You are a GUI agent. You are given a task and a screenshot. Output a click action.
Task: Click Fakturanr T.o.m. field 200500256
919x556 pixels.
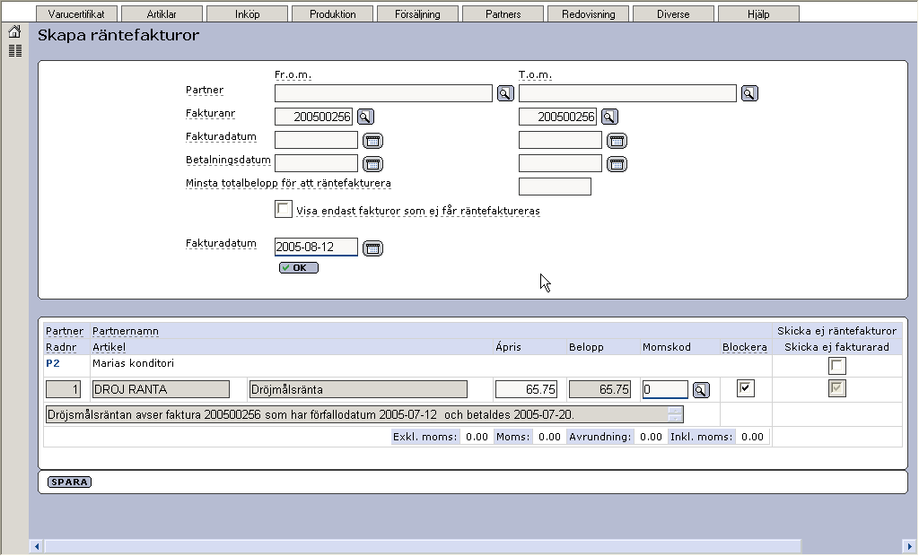pyautogui.click(x=557, y=117)
